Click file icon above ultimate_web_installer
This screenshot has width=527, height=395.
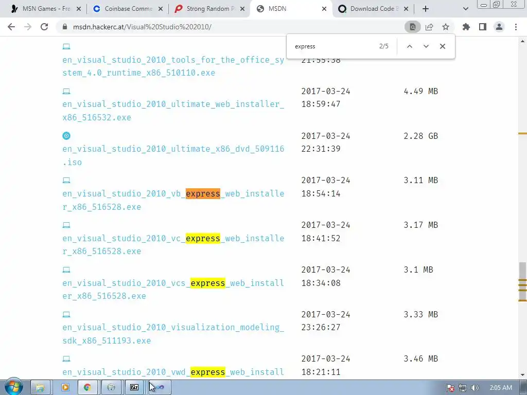[66, 91]
